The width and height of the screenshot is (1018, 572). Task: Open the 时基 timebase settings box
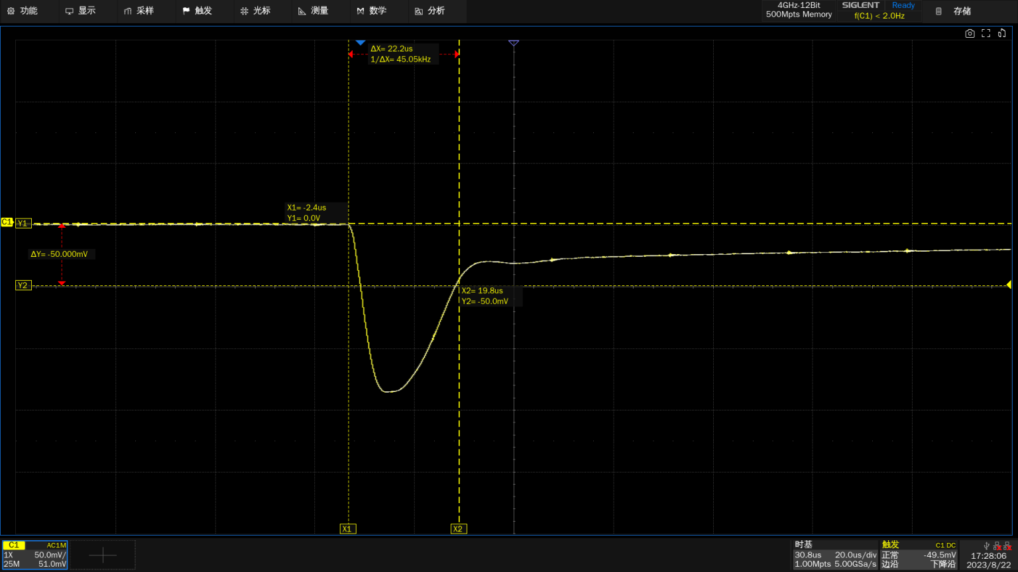point(835,555)
